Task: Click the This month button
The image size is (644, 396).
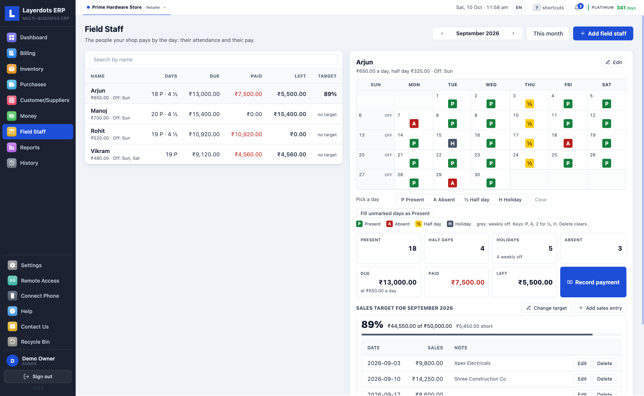Action: point(548,34)
